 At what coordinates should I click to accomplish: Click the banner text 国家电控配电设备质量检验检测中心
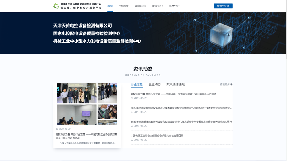tap(87, 33)
